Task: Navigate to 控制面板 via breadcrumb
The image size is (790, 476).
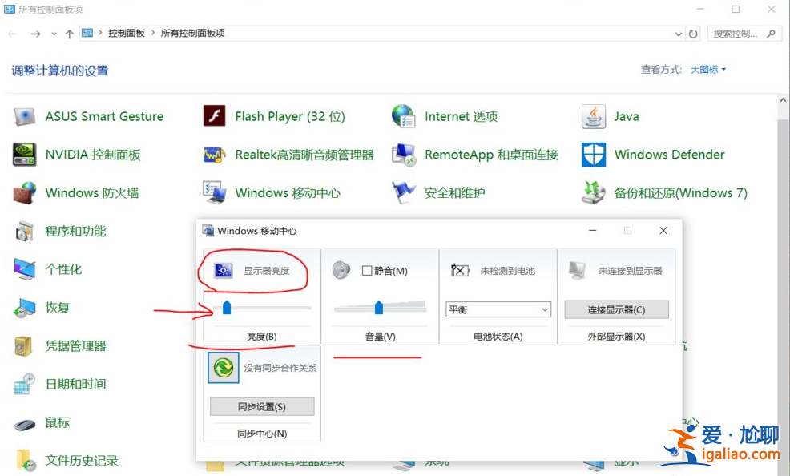Action: coord(127,34)
